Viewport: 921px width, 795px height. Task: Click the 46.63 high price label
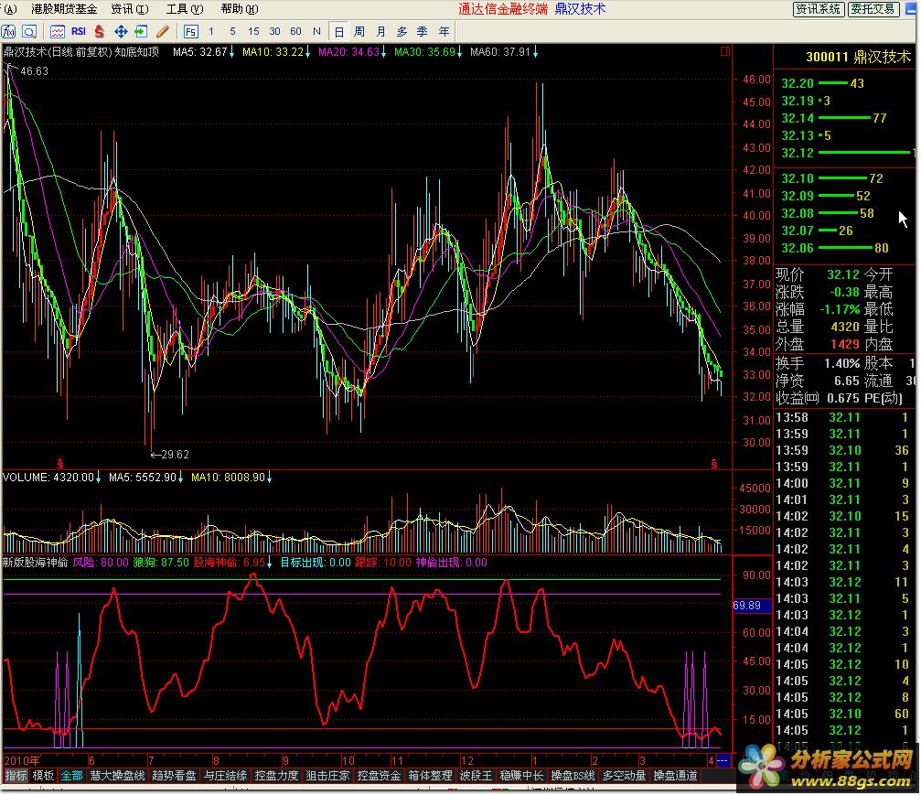click(x=34, y=71)
